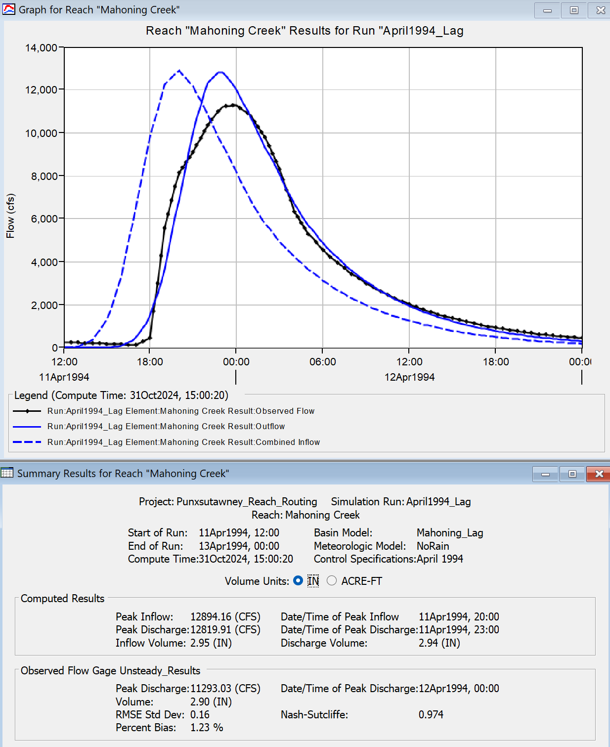Click the 14,000 y-axis tick label

41,48
